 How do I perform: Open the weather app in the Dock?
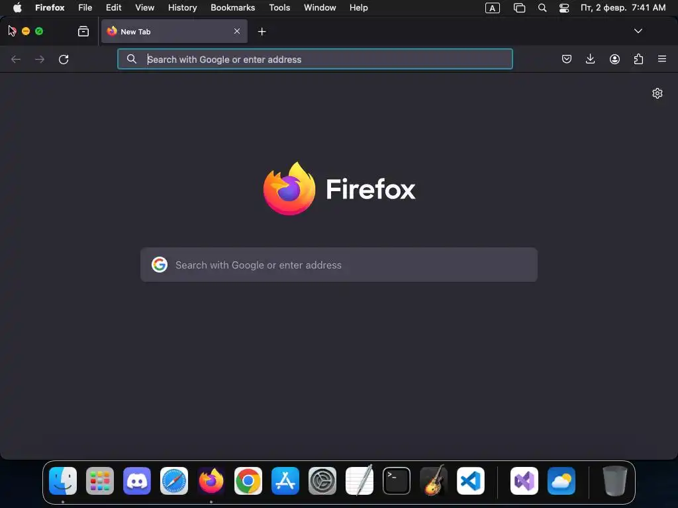tap(561, 481)
